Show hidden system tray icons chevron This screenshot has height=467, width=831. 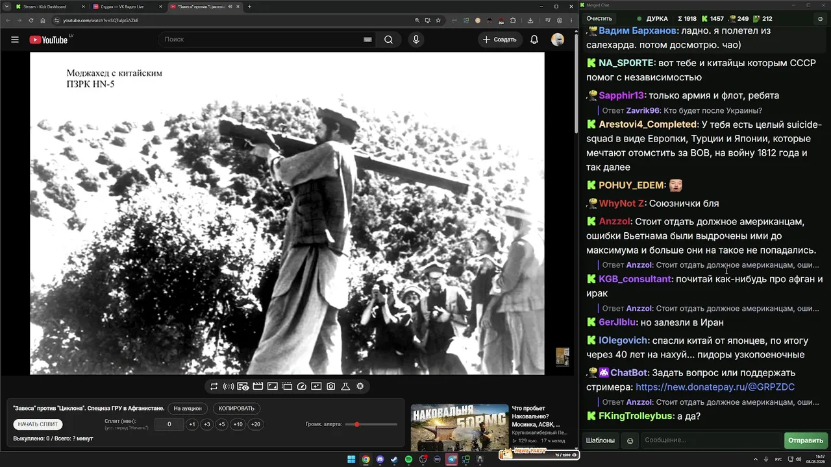pyautogui.click(x=757, y=459)
